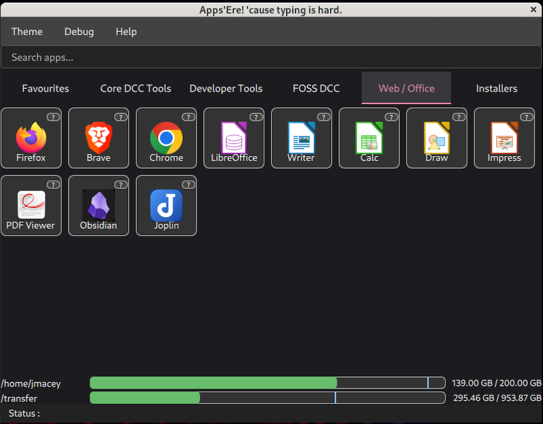
Task: Click the /home/jmacey disk usage bar
Action: click(x=267, y=383)
